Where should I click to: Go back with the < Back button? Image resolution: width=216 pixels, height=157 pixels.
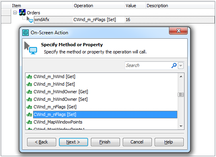pos(41,142)
